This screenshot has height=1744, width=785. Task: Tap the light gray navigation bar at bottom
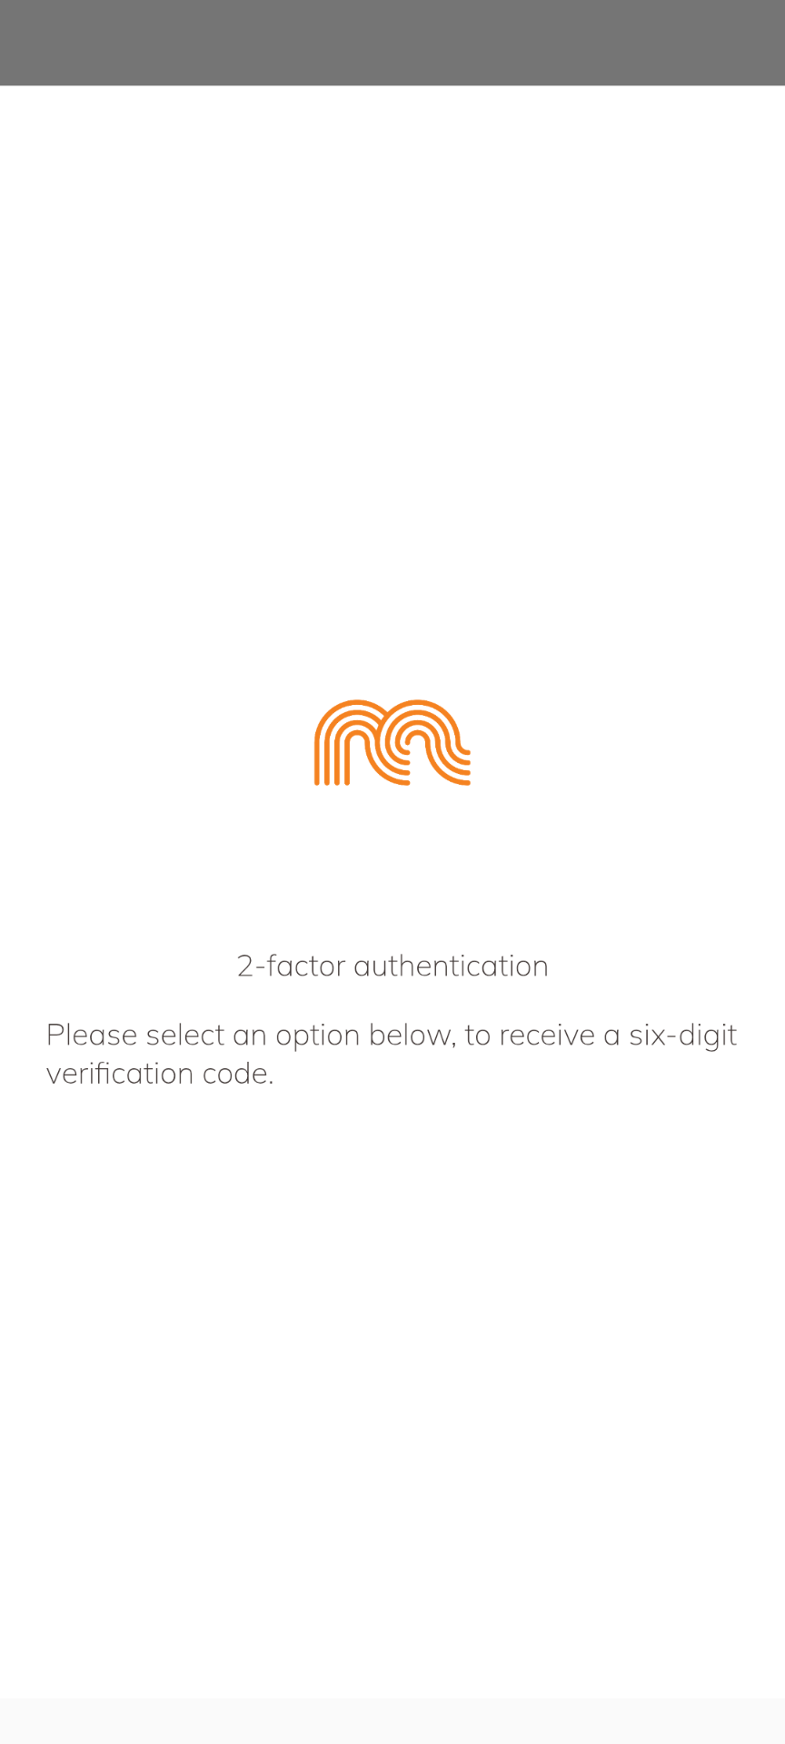pos(392,1721)
